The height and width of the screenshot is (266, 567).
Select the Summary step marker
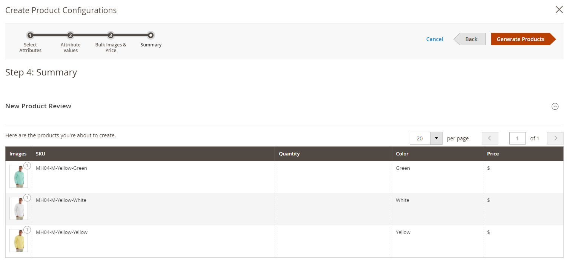(x=151, y=35)
